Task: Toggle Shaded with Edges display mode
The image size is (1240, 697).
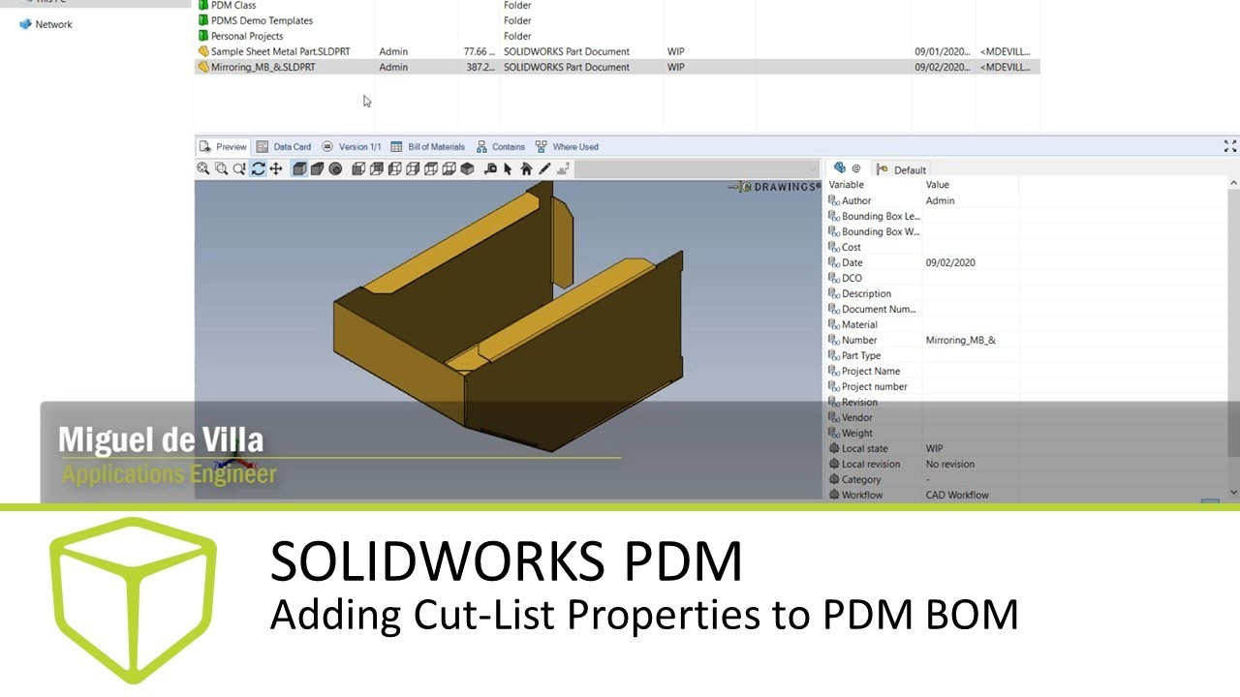Action: (x=299, y=168)
